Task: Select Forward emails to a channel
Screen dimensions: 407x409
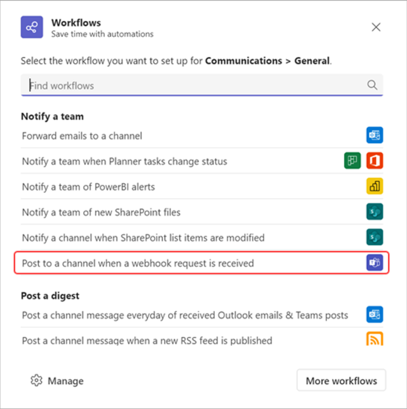Action: pyautogui.click(x=202, y=135)
